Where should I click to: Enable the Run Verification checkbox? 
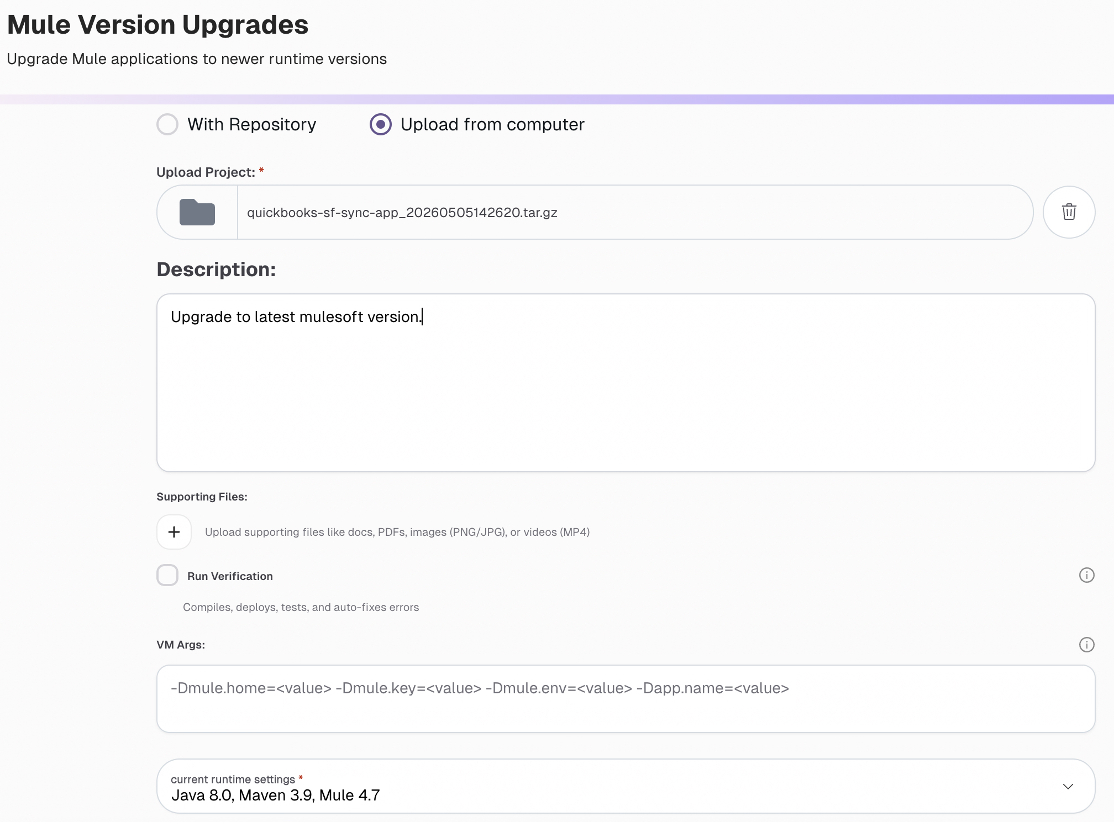[x=167, y=575]
